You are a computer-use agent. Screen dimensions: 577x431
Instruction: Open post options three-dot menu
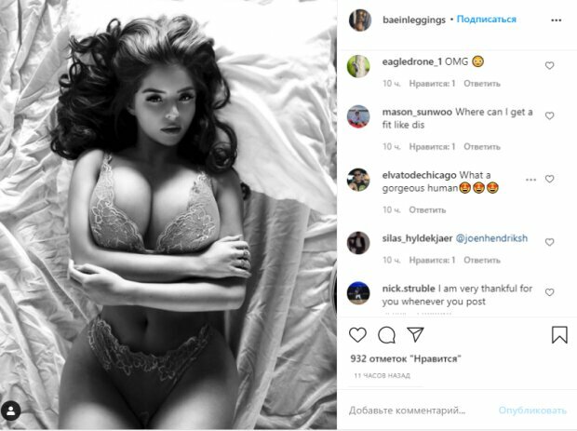(x=556, y=20)
